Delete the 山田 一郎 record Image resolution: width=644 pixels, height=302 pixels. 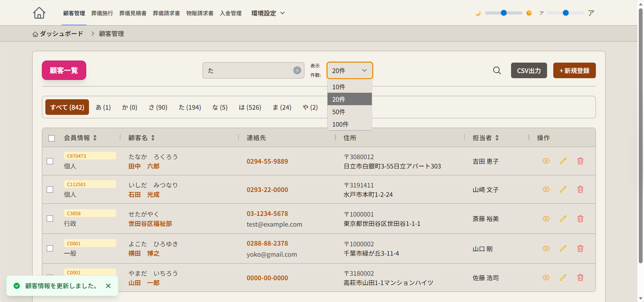[x=580, y=277]
